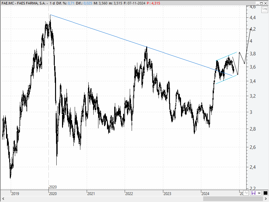
Task: Maximize the FAE.MC chart window
Action: point(261,3)
